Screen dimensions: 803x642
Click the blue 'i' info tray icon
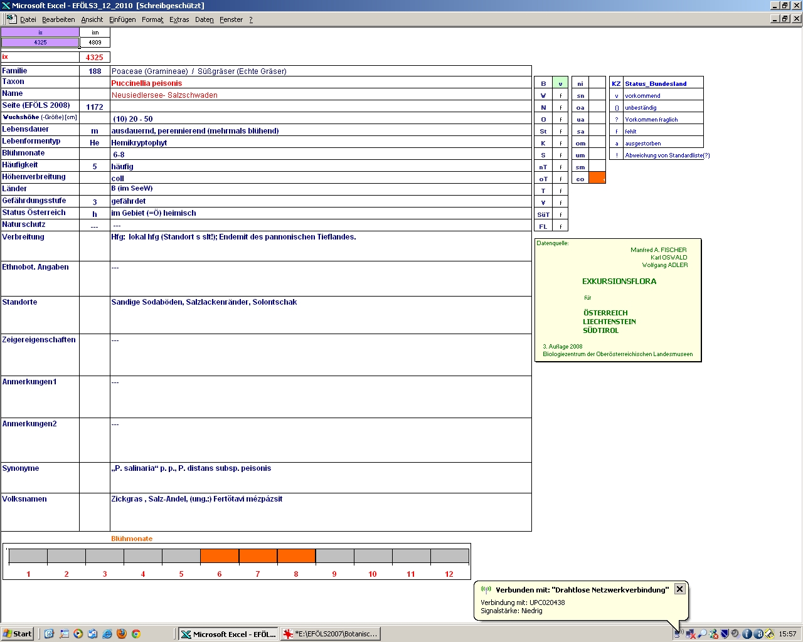click(747, 634)
